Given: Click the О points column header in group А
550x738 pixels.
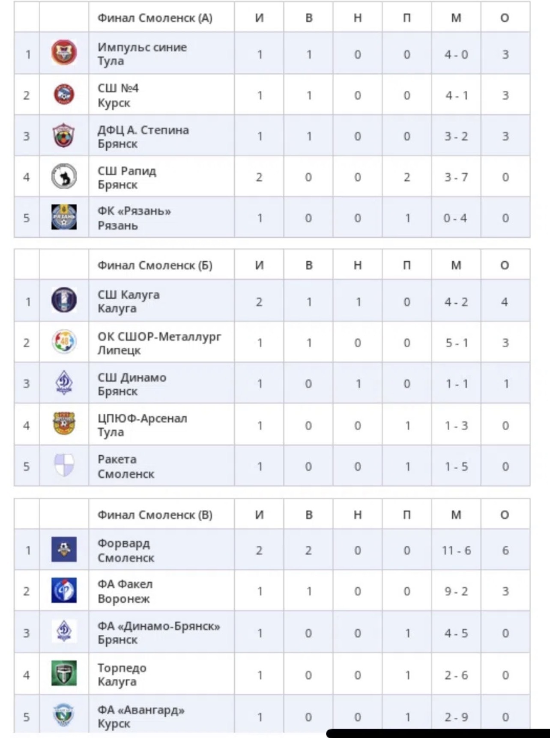Looking at the screenshot, I should click(505, 18).
